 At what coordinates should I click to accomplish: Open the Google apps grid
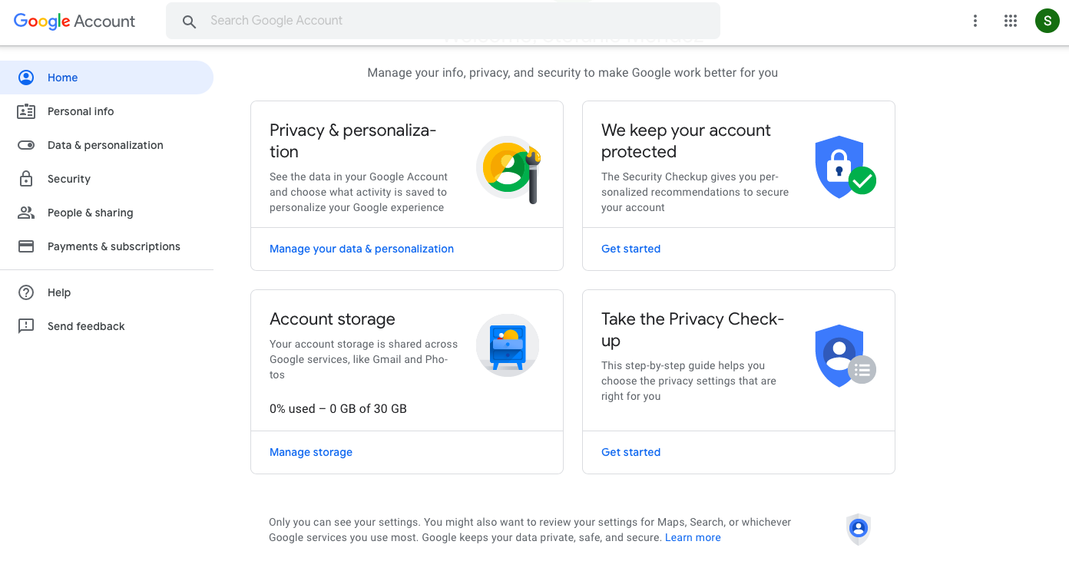pos(1011,21)
